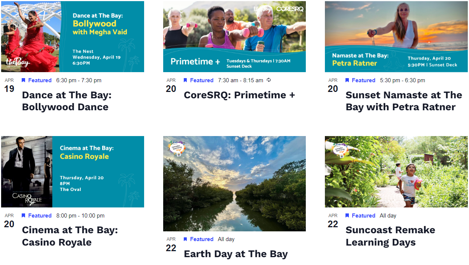Open Cinema at The Bay: Casino Royale link
This screenshot has height=265, width=469.
pos(70,236)
